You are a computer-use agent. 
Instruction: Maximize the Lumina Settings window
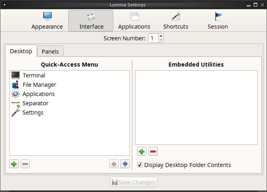point(255,5)
